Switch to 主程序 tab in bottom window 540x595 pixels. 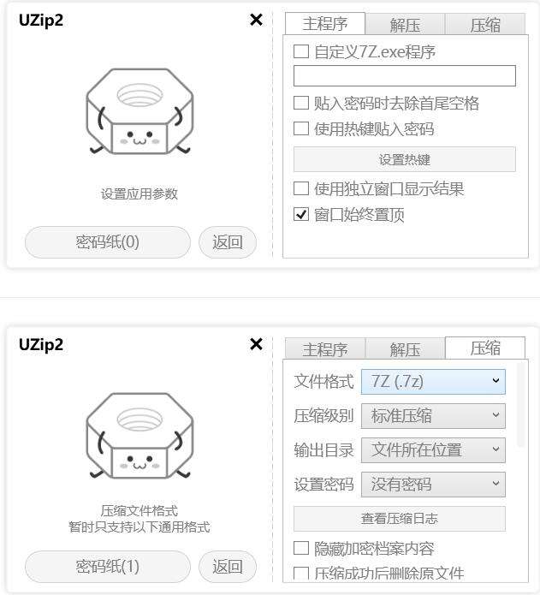pos(325,348)
